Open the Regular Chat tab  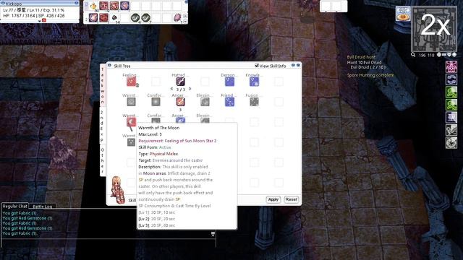[x=14, y=206]
